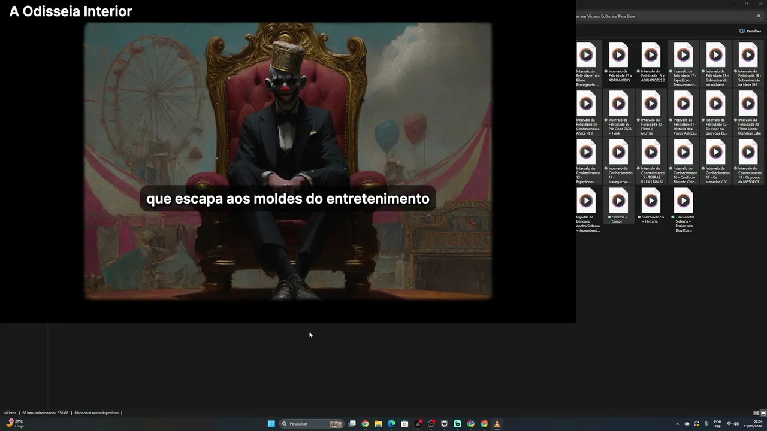The height and width of the screenshot is (431, 767).
Task: Select file Sistema + Saude
Action: pyautogui.click(x=619, y=206)
